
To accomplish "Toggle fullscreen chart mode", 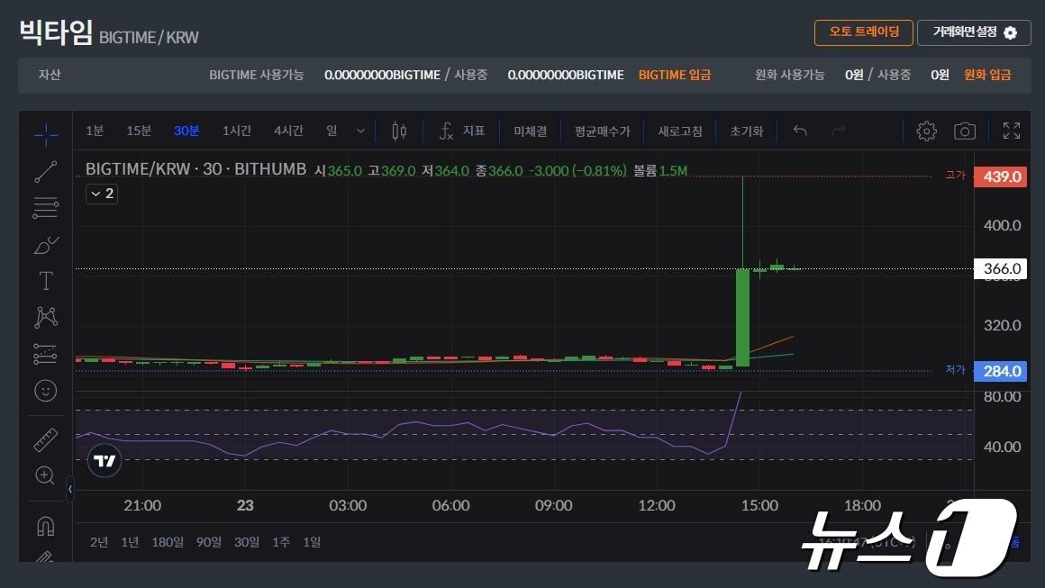I will click(x=1011, y=131).
